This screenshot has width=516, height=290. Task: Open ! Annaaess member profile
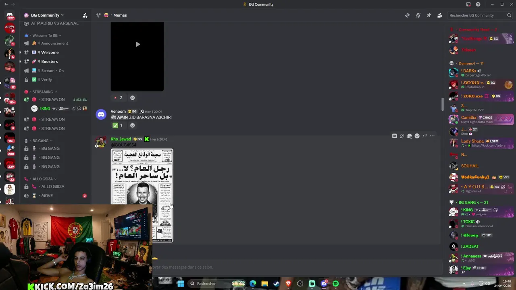(x=481, y=258)
